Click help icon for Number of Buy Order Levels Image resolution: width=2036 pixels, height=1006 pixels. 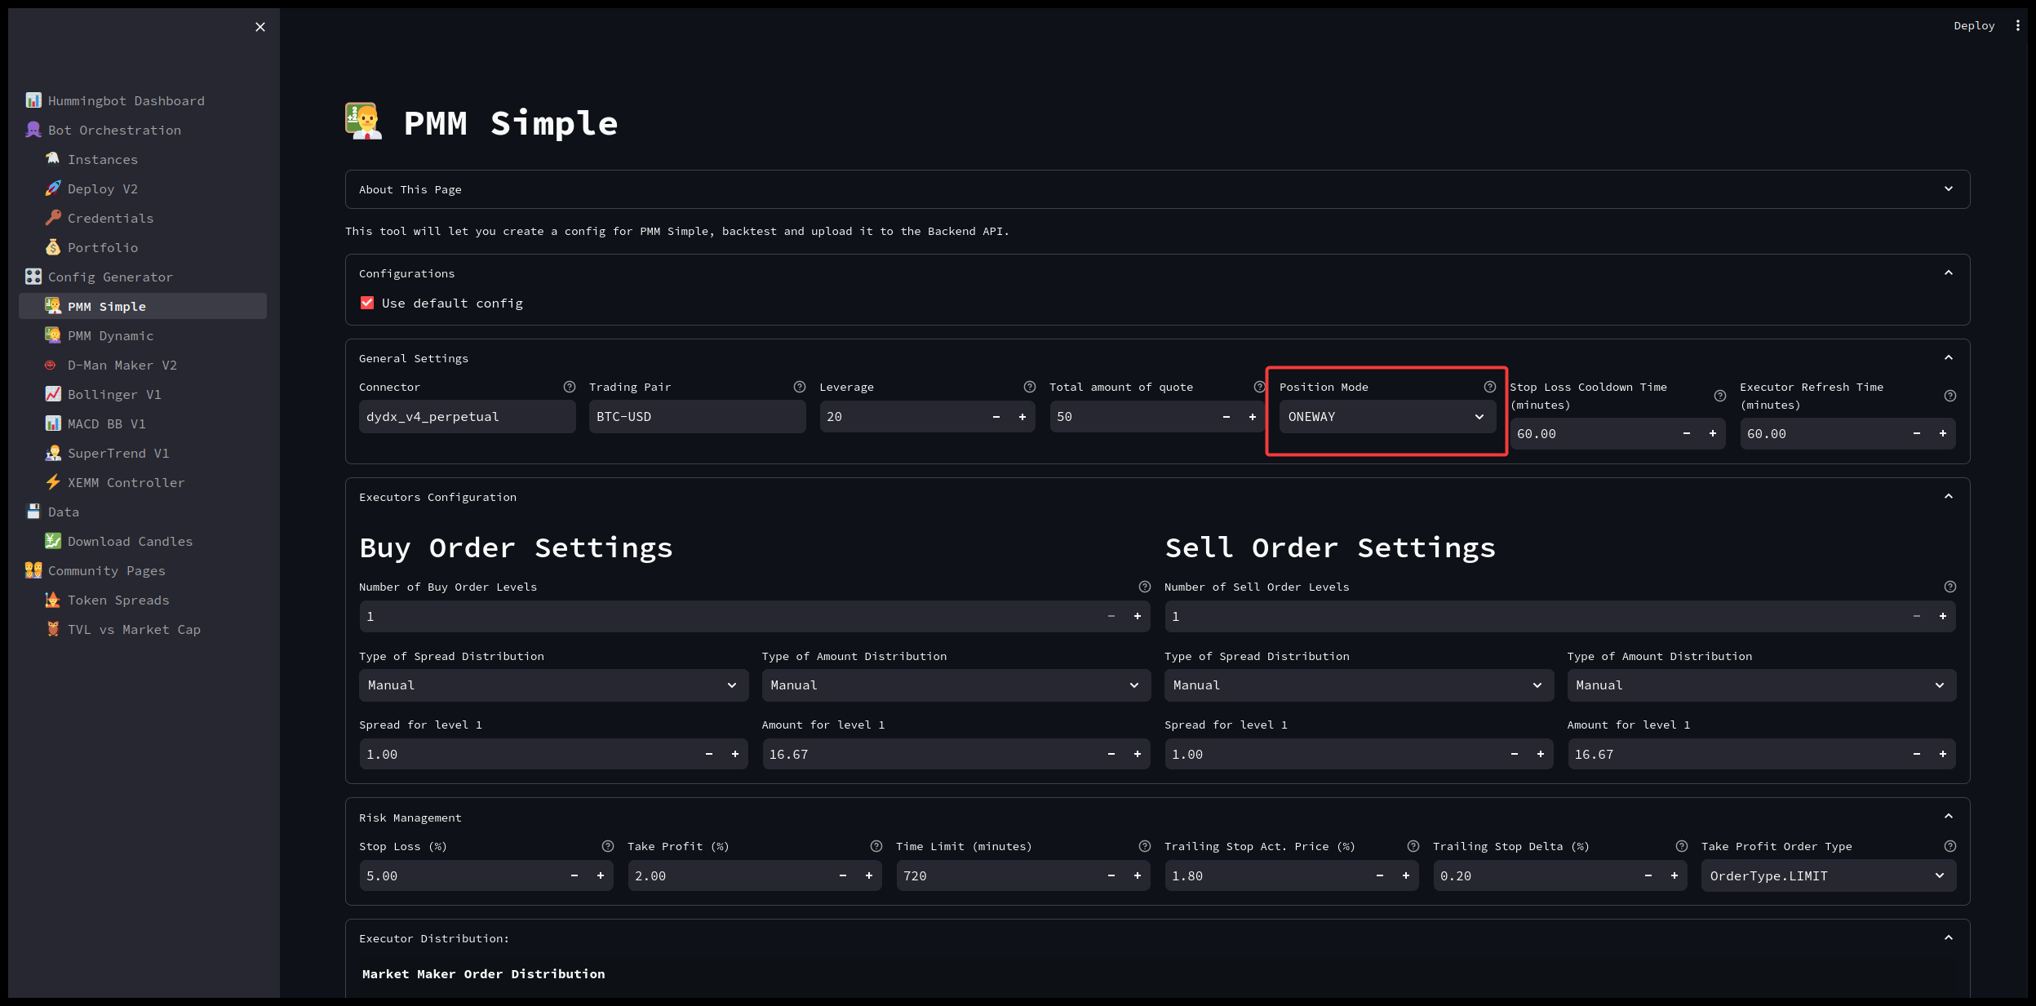coord(1144,587)
